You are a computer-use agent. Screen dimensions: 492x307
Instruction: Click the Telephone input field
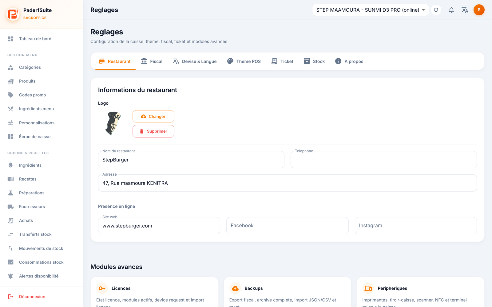point(384,160)
